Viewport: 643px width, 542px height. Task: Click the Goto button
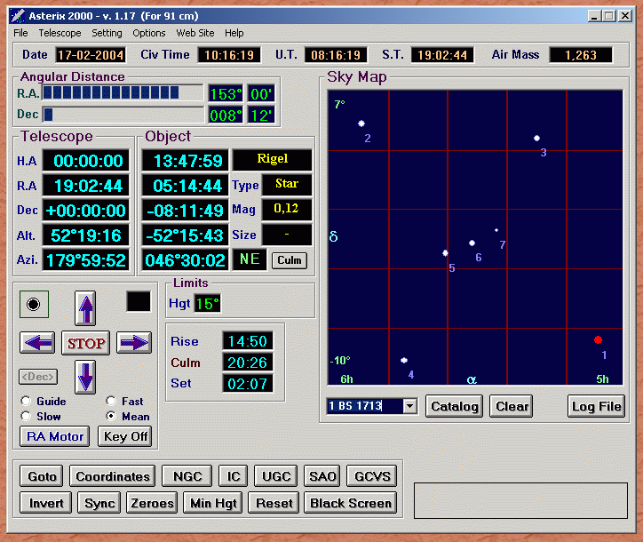tap(42, 476)
